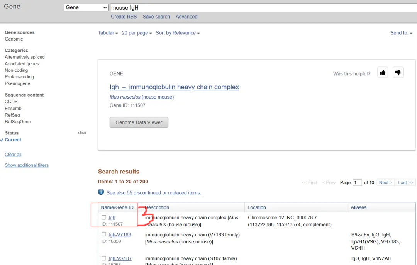This screenshot has height=265, width=417.
Task: Open See also 55 discontinued items link
Action: coord(154,193)
